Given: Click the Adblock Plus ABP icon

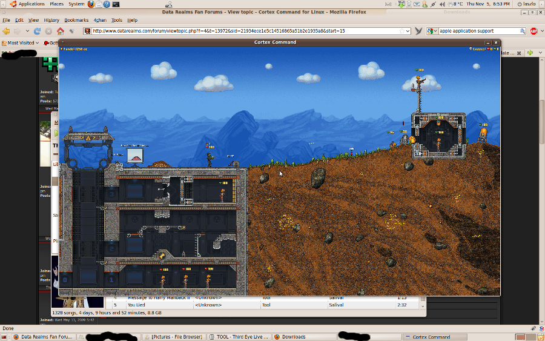Looking at the screenshot, I should pos(533,31).
